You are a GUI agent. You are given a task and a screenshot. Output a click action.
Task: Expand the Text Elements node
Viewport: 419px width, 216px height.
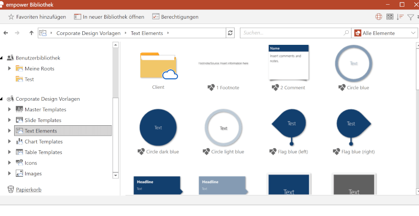9,130
